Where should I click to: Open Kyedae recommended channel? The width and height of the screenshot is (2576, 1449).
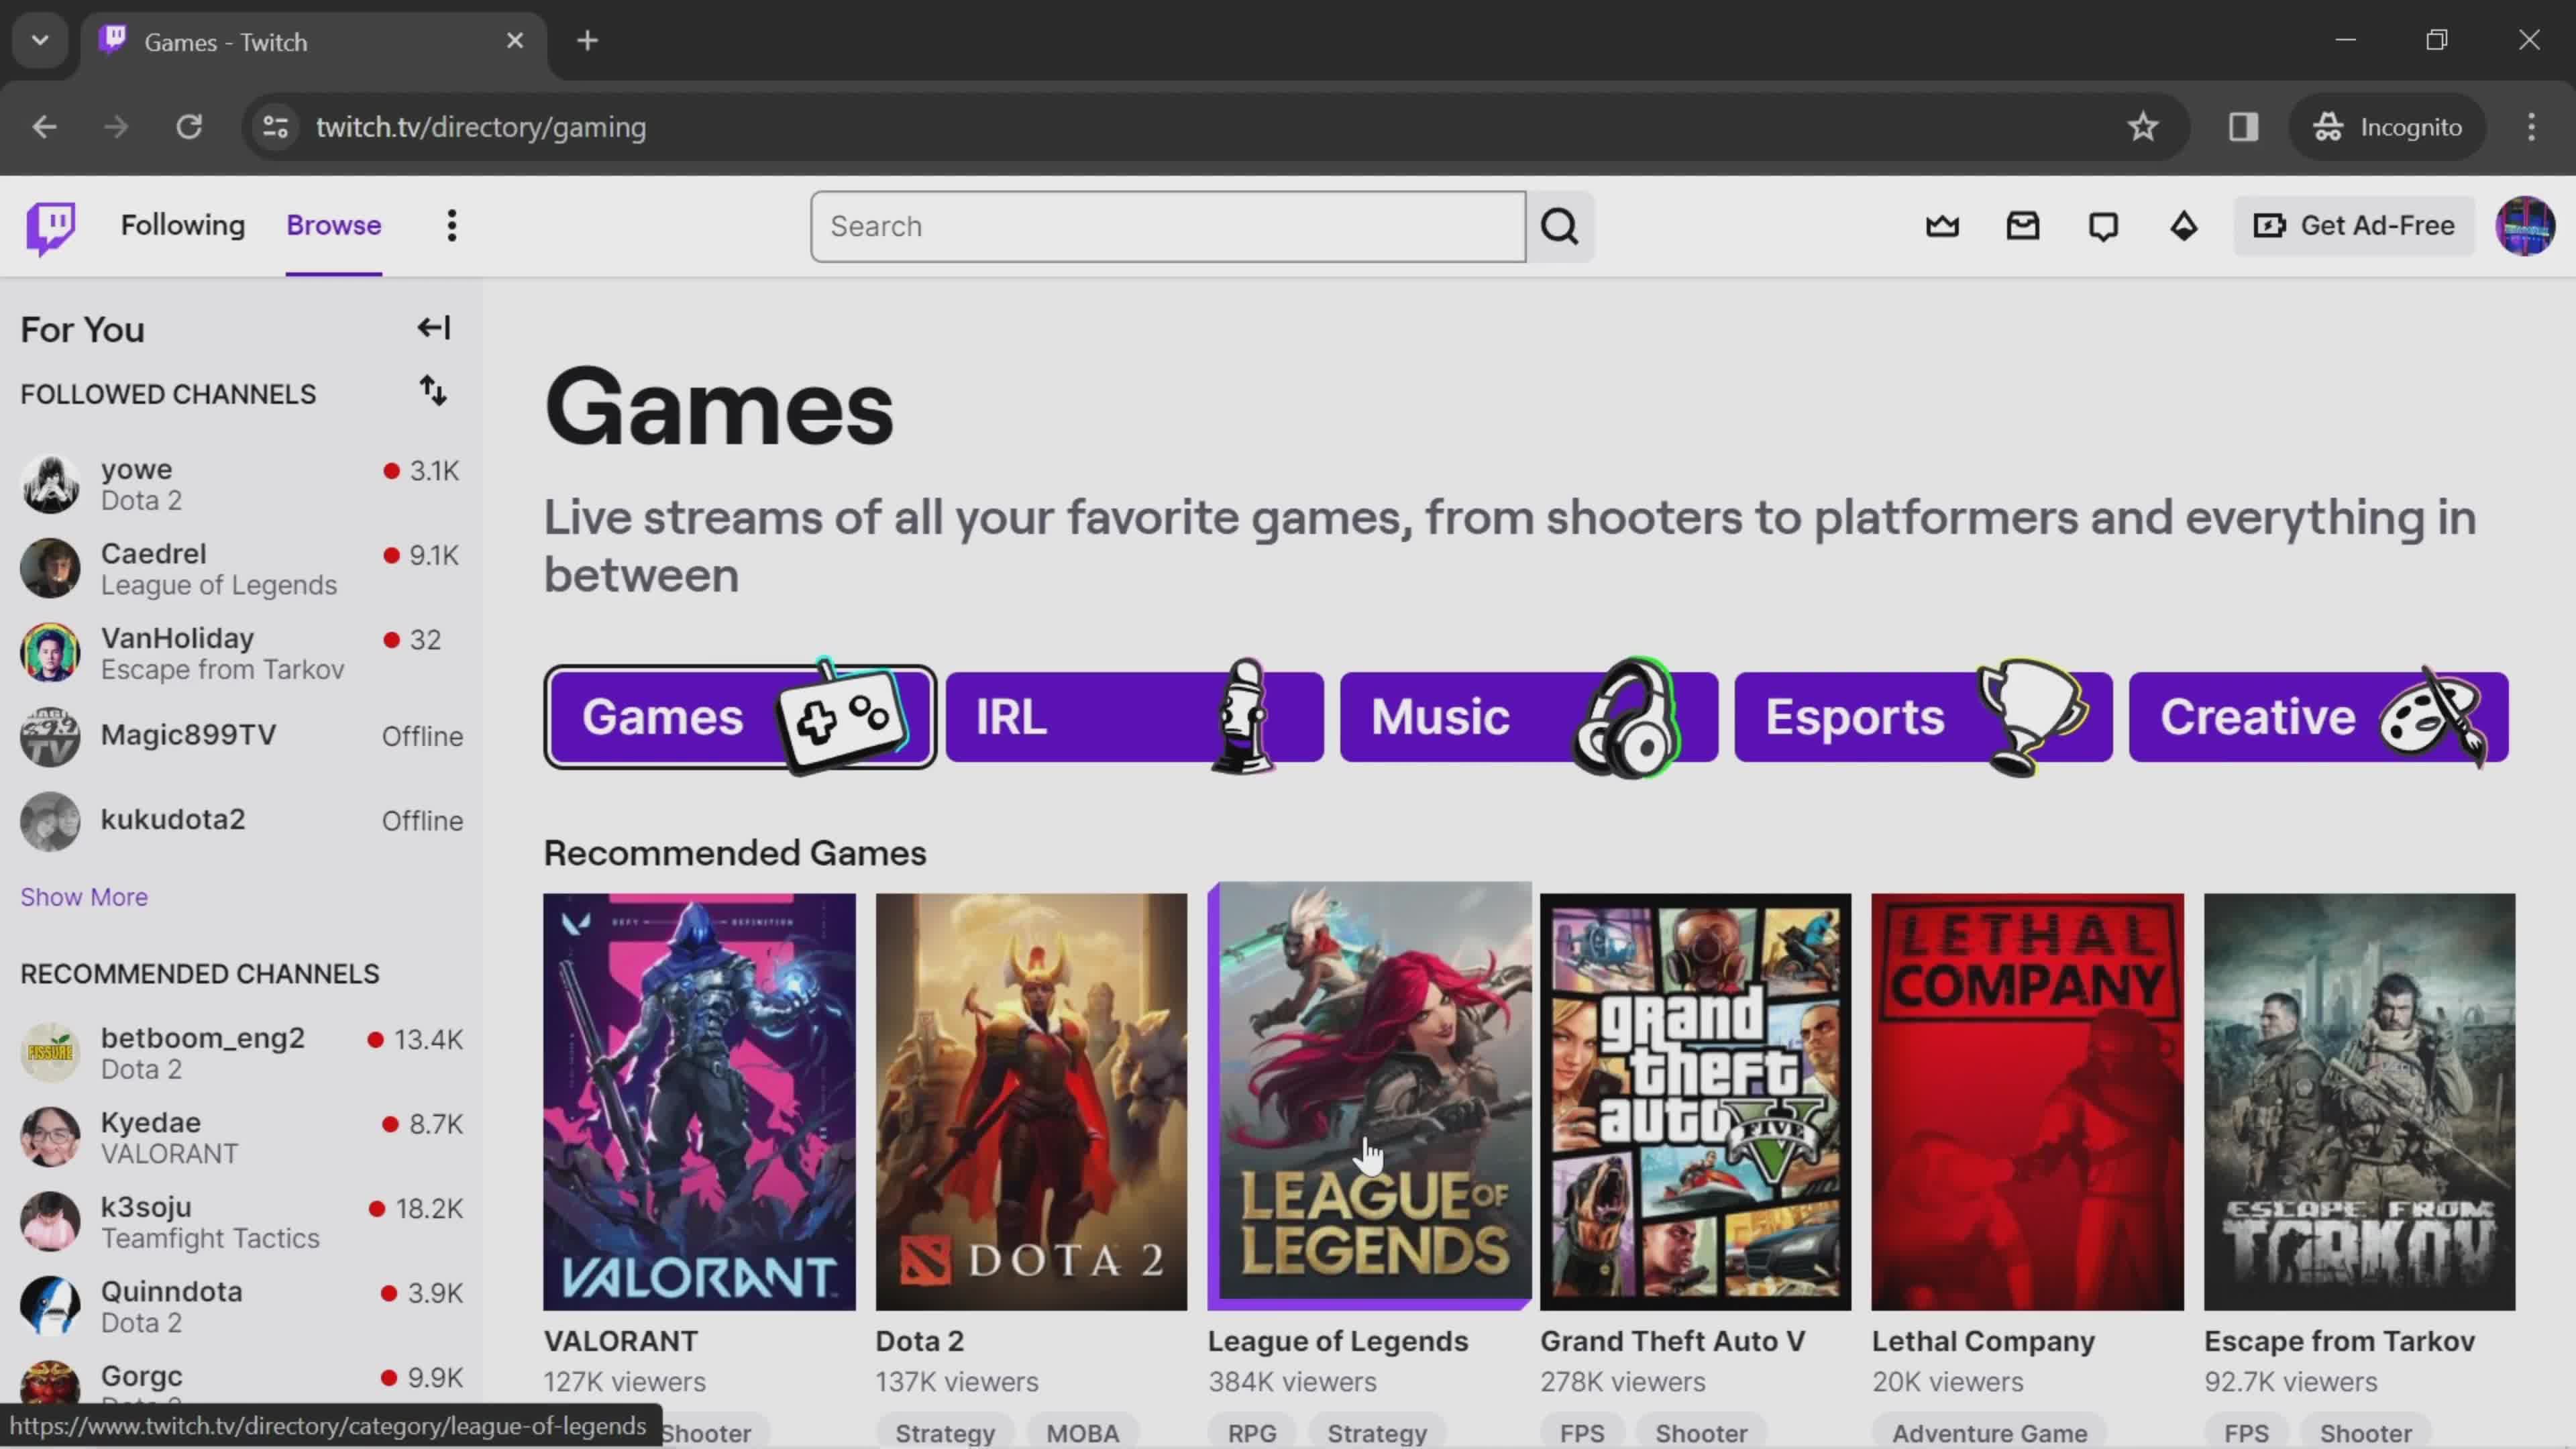click(x=241, y=1137)
